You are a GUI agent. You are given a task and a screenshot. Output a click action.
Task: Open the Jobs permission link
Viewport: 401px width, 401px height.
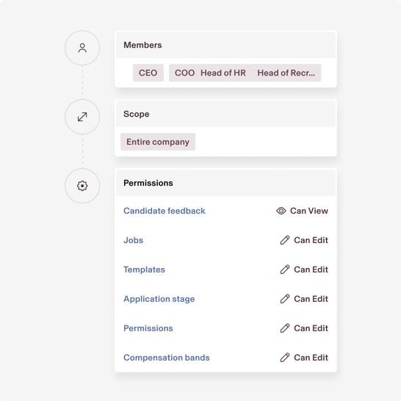click(133, 240)
